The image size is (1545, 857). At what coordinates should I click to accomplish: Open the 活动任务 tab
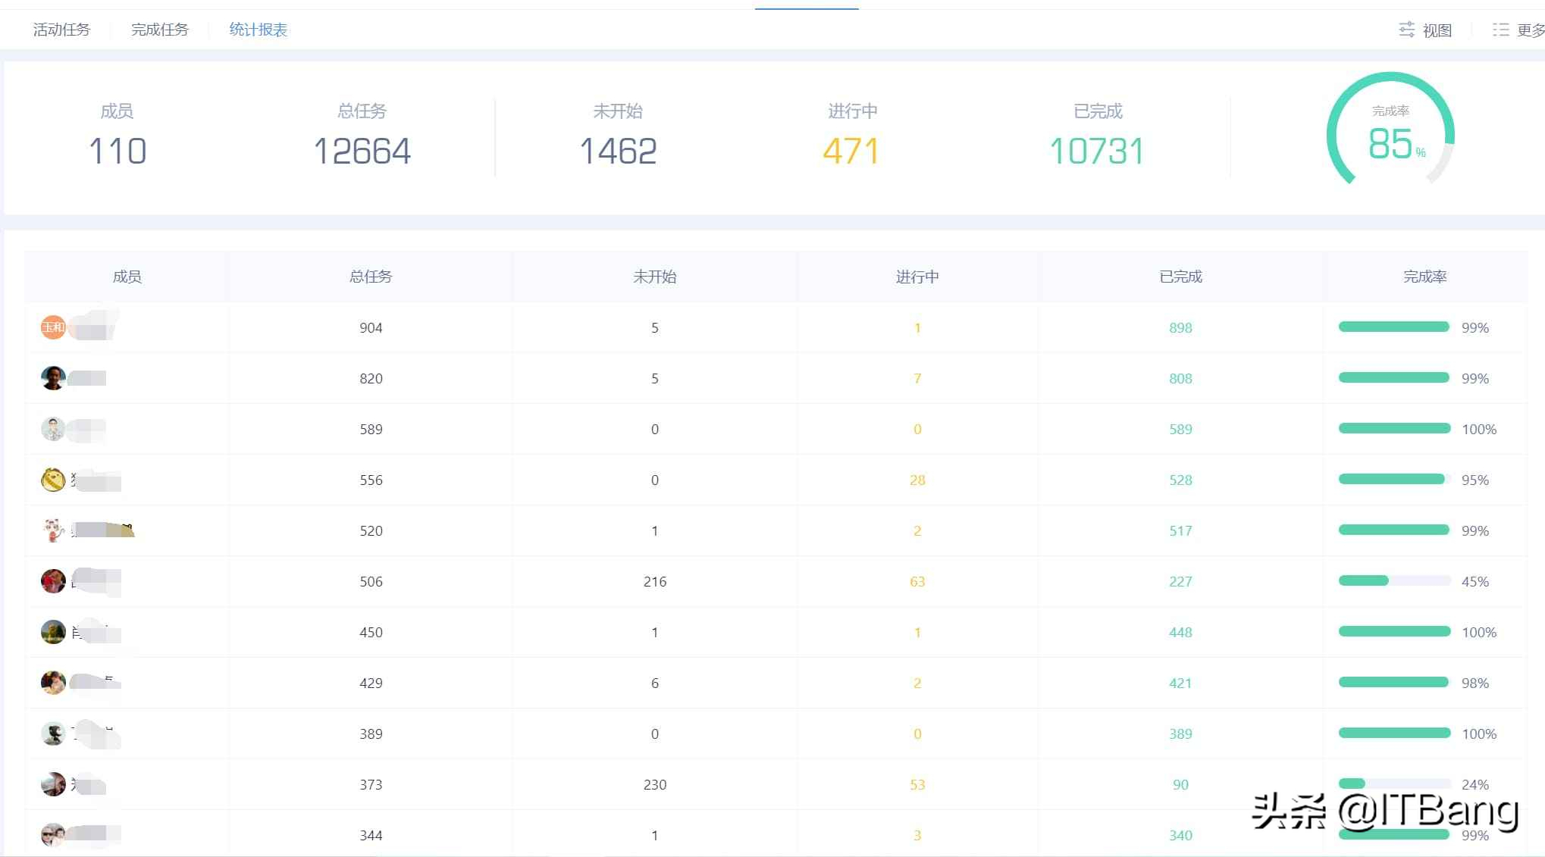[x=61, y=30]
